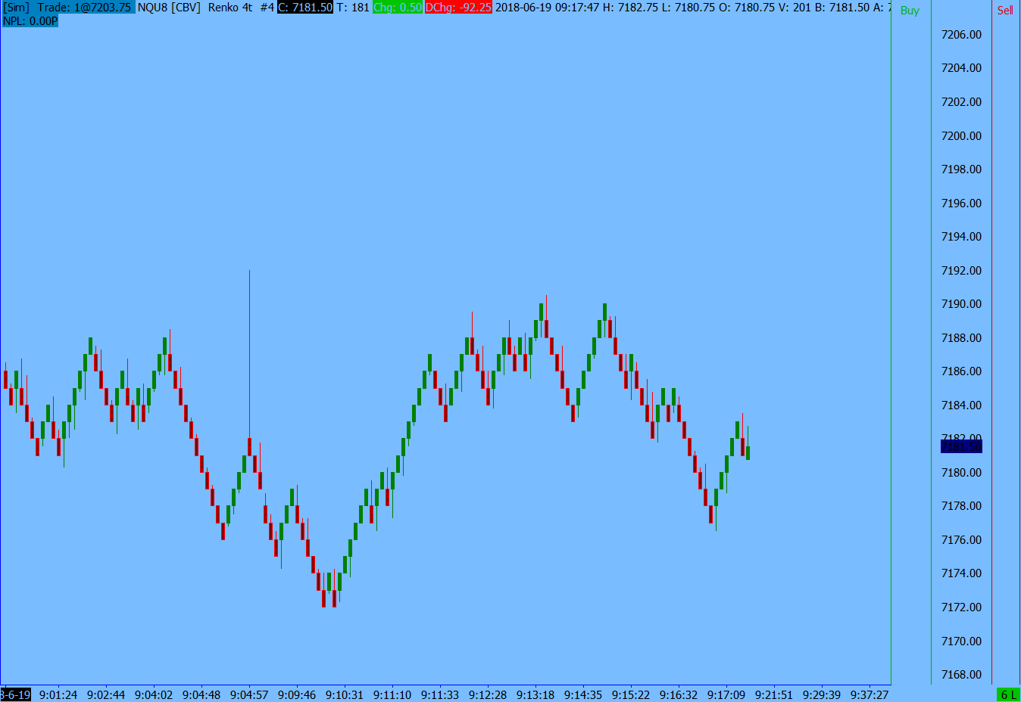Viewport: 1021px width, 702px height.
Task: Click the L: 7180.75 low value
Action: pyautogui.click(x=688, y=8)
